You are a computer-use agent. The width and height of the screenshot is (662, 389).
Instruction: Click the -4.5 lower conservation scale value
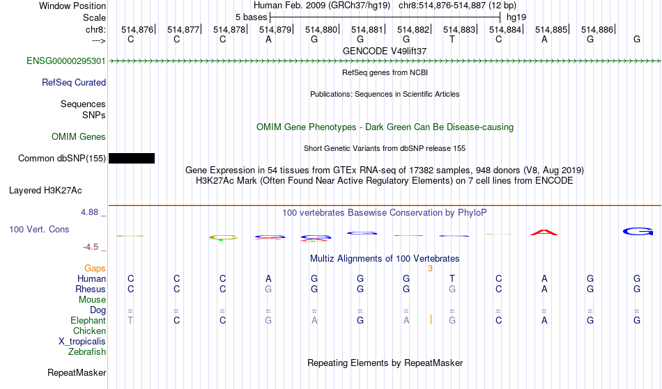(91, 247)
